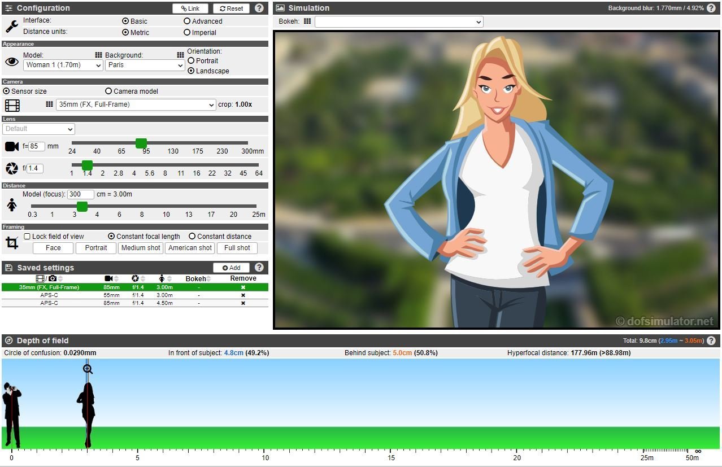This screenshot has height=467, width=722.
Task: Enable the Lock field of view checkbox
Action: coord(26,236)
